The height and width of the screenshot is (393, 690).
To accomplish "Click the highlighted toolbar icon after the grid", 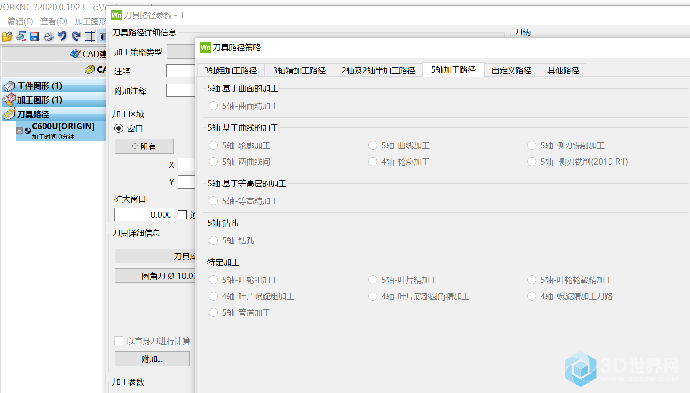I will pos(102,36).
